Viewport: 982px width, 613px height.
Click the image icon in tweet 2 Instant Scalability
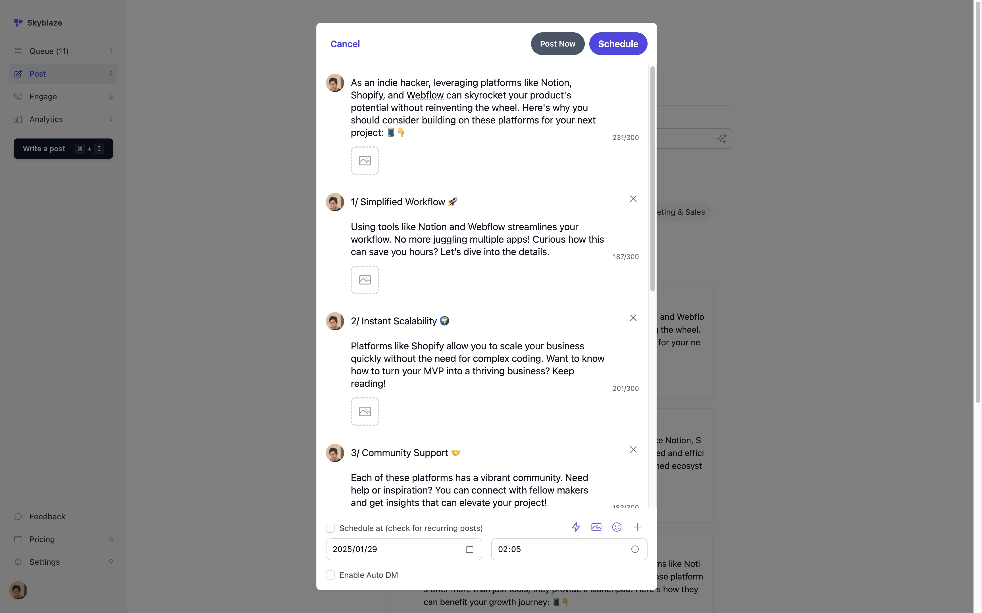(x=365, y=411)
